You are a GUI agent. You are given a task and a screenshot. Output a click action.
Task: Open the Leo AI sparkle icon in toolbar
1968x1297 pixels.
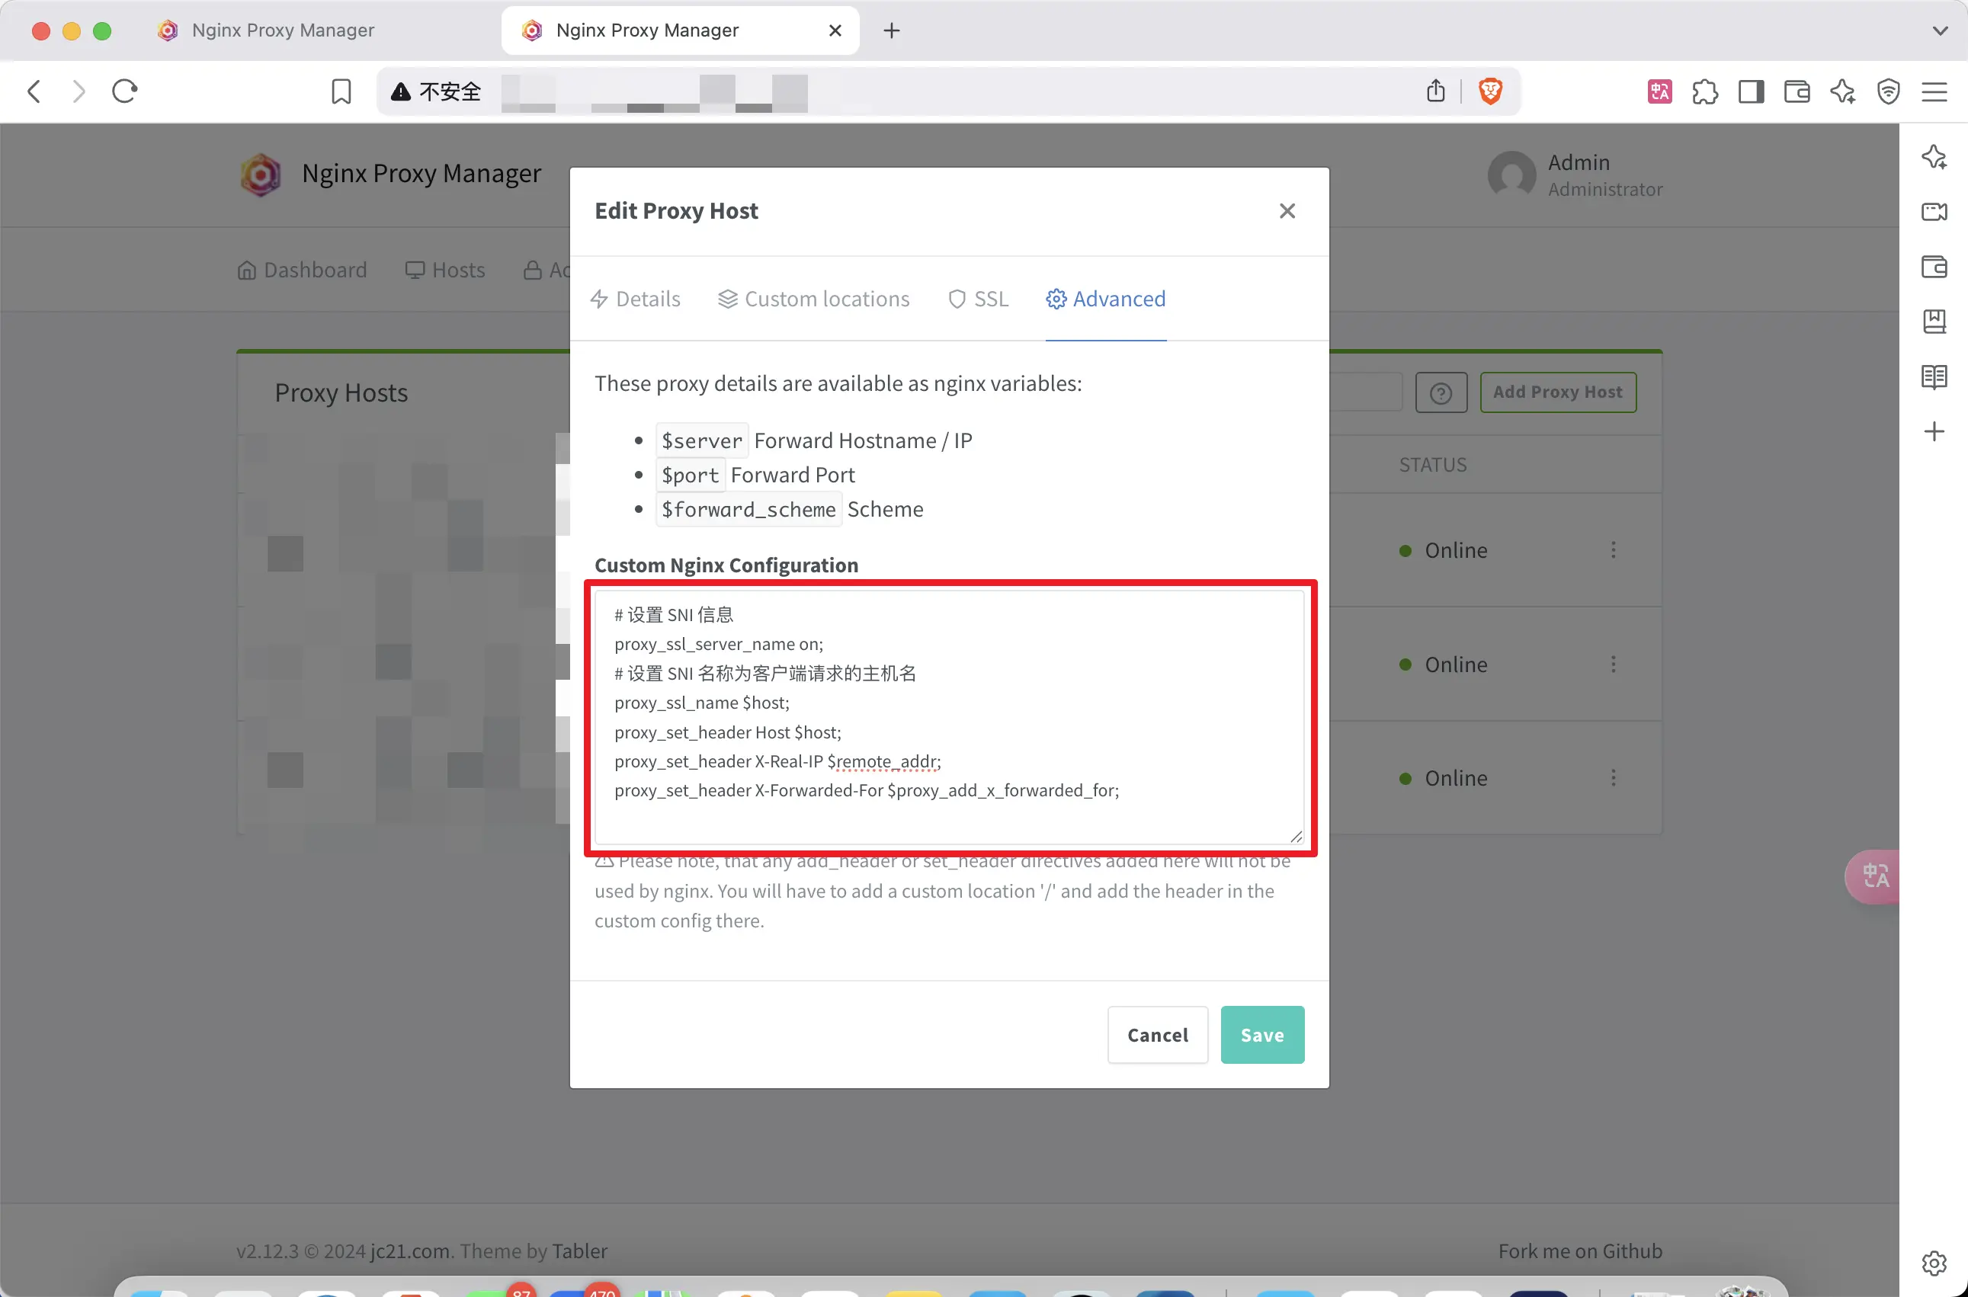point(1842,91)
